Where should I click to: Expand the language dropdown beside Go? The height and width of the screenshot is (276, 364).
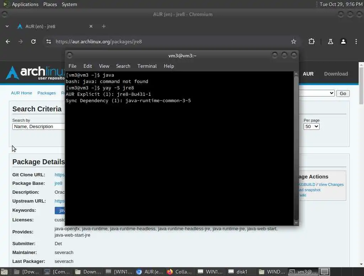click(317, 93)
